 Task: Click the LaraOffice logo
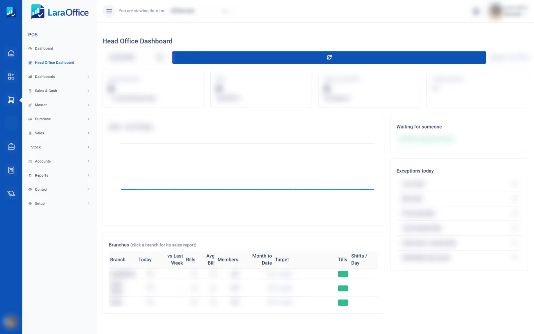pos(60,12)
